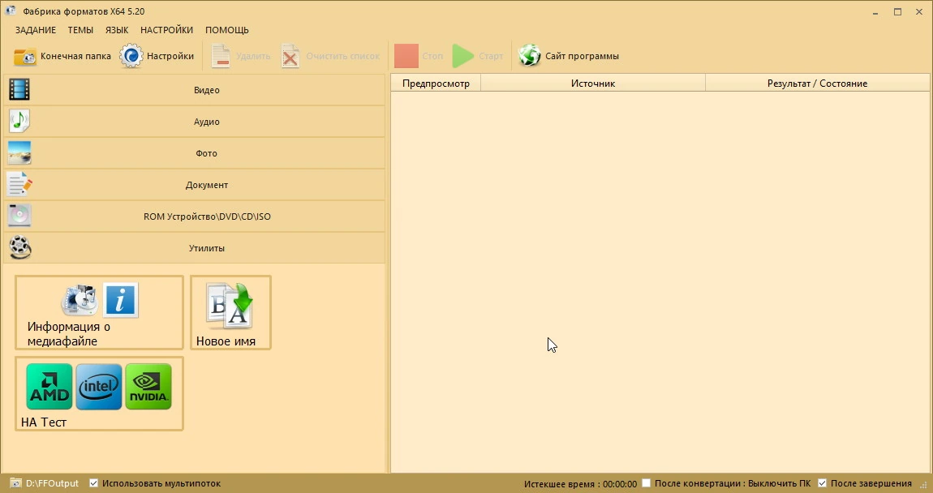Open the Новое имя rename tool
The image size is (933, 493).
pos(231,313)
